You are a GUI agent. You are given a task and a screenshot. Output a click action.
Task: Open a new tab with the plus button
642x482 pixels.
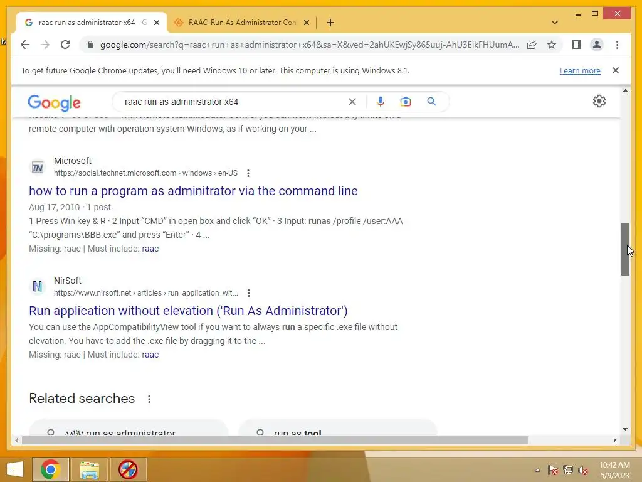330,23
